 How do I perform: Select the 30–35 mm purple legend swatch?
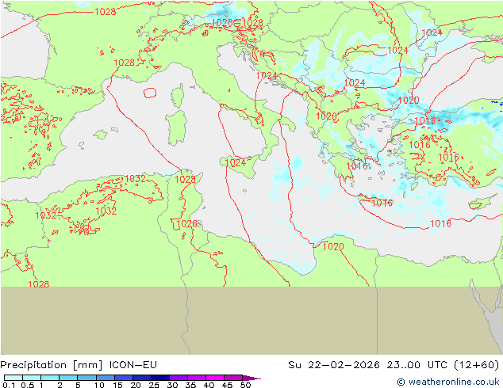tap(179, 378)
